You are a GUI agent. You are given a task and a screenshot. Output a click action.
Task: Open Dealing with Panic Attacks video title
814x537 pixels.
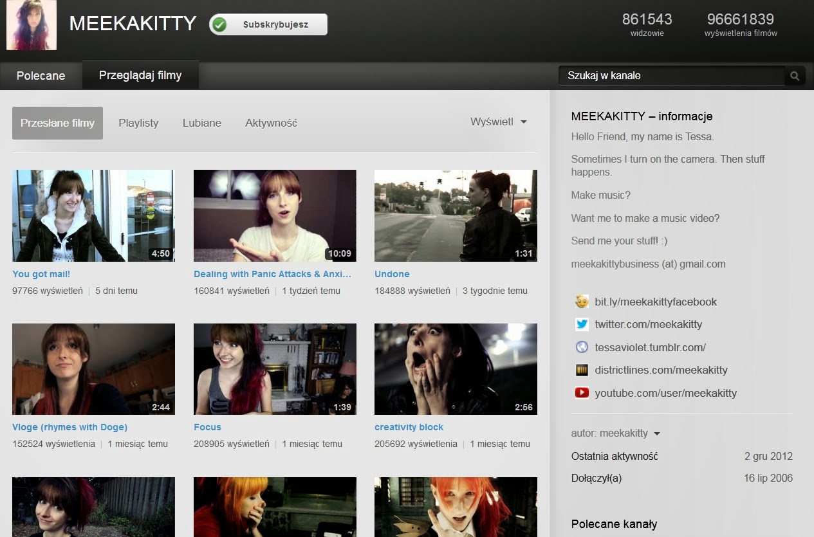[273, 274]
